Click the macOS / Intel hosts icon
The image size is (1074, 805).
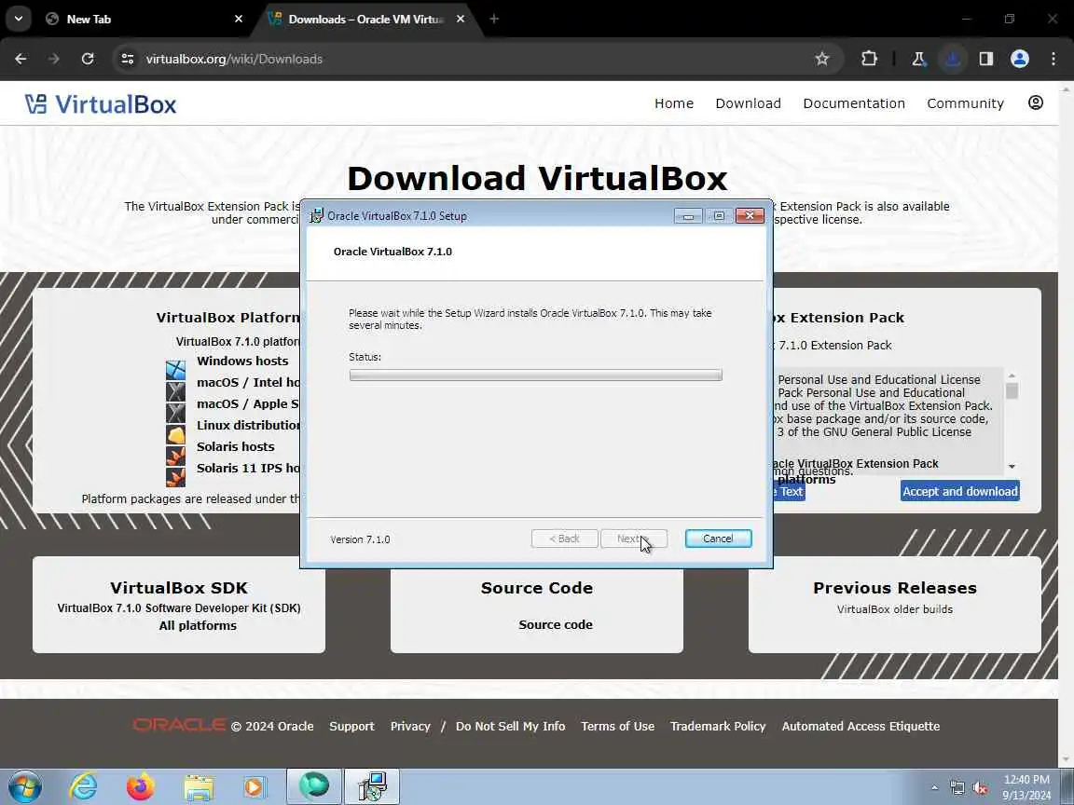[x=175, y=391]
